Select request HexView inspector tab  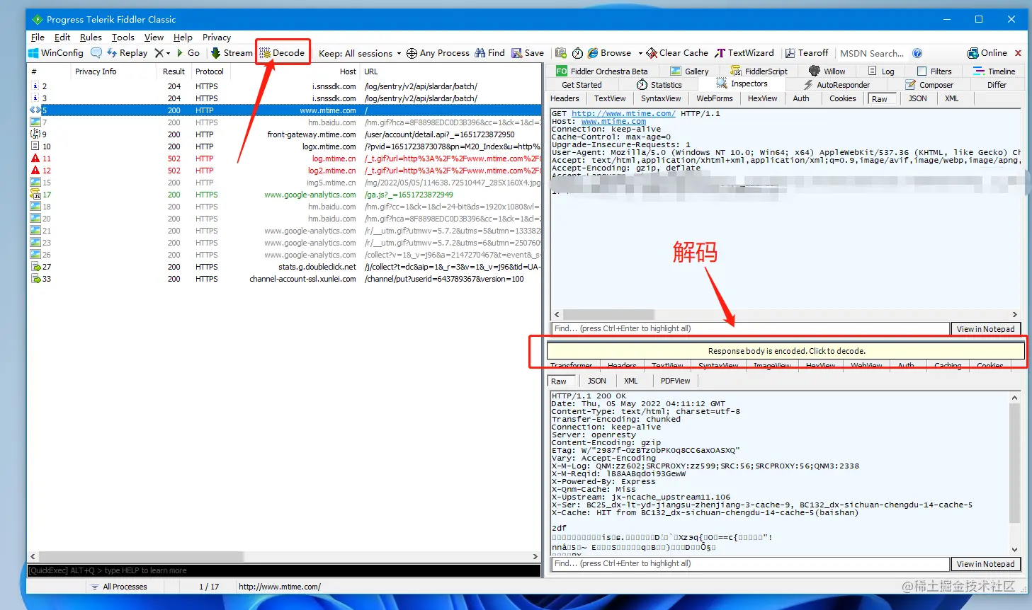762,99
